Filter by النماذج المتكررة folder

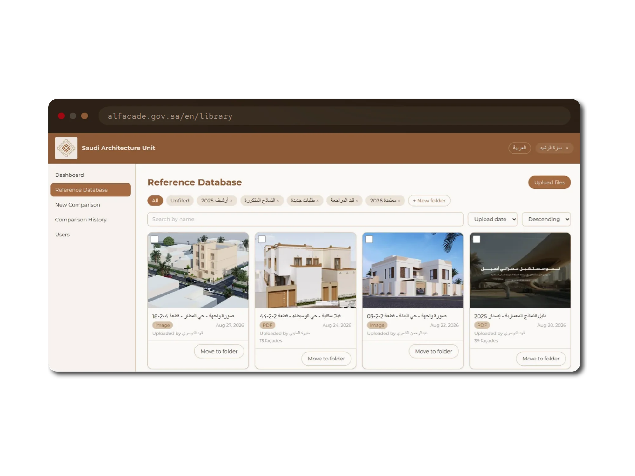(259, 201)
